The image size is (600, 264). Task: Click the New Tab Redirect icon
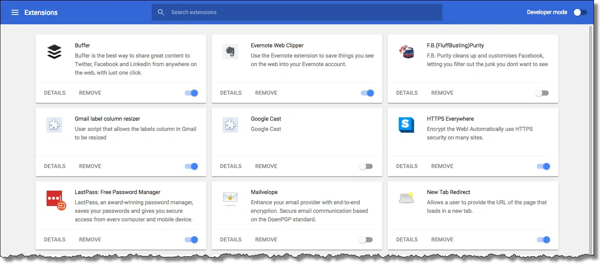click(x=406, y=197)
